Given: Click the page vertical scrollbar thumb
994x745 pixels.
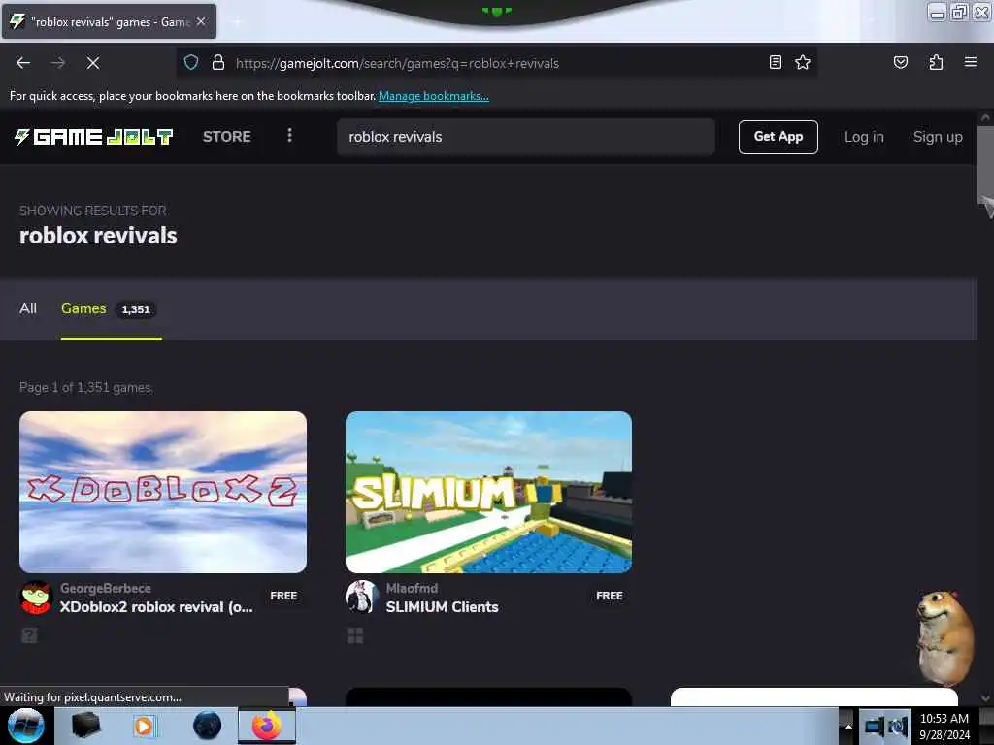Looking at the screenshot, I should (985, 165).
